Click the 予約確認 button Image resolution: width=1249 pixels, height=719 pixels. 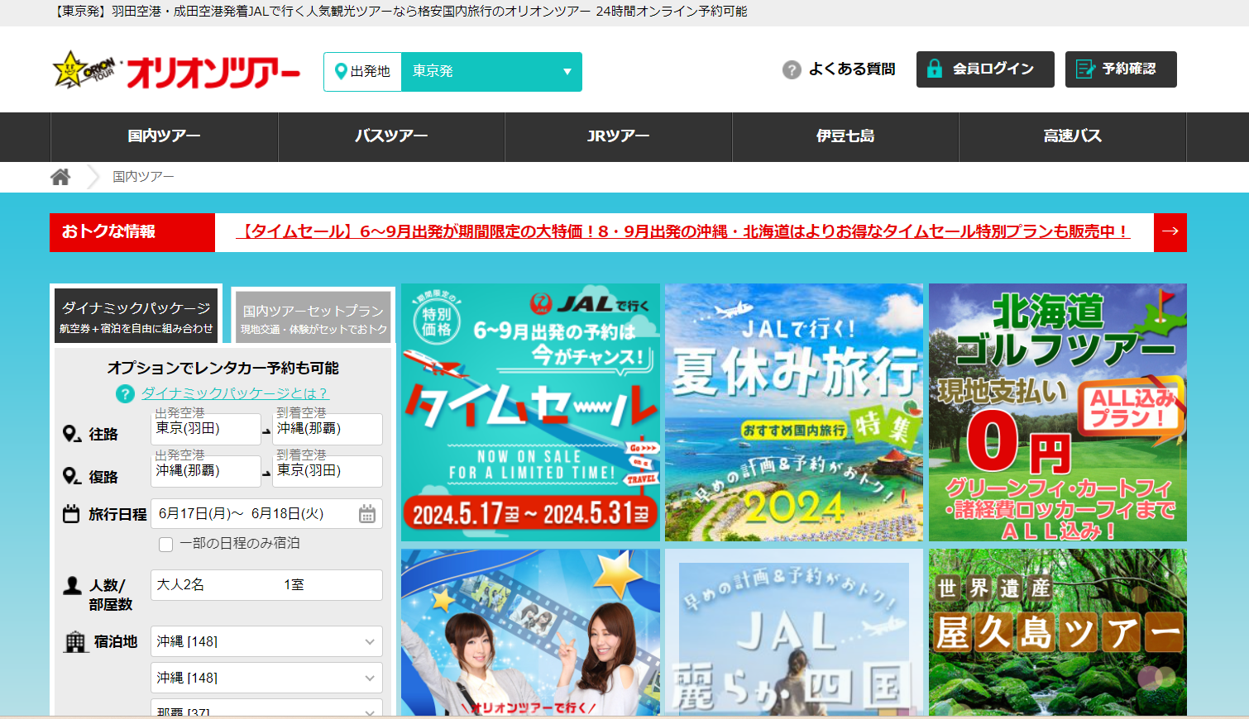1121,69
